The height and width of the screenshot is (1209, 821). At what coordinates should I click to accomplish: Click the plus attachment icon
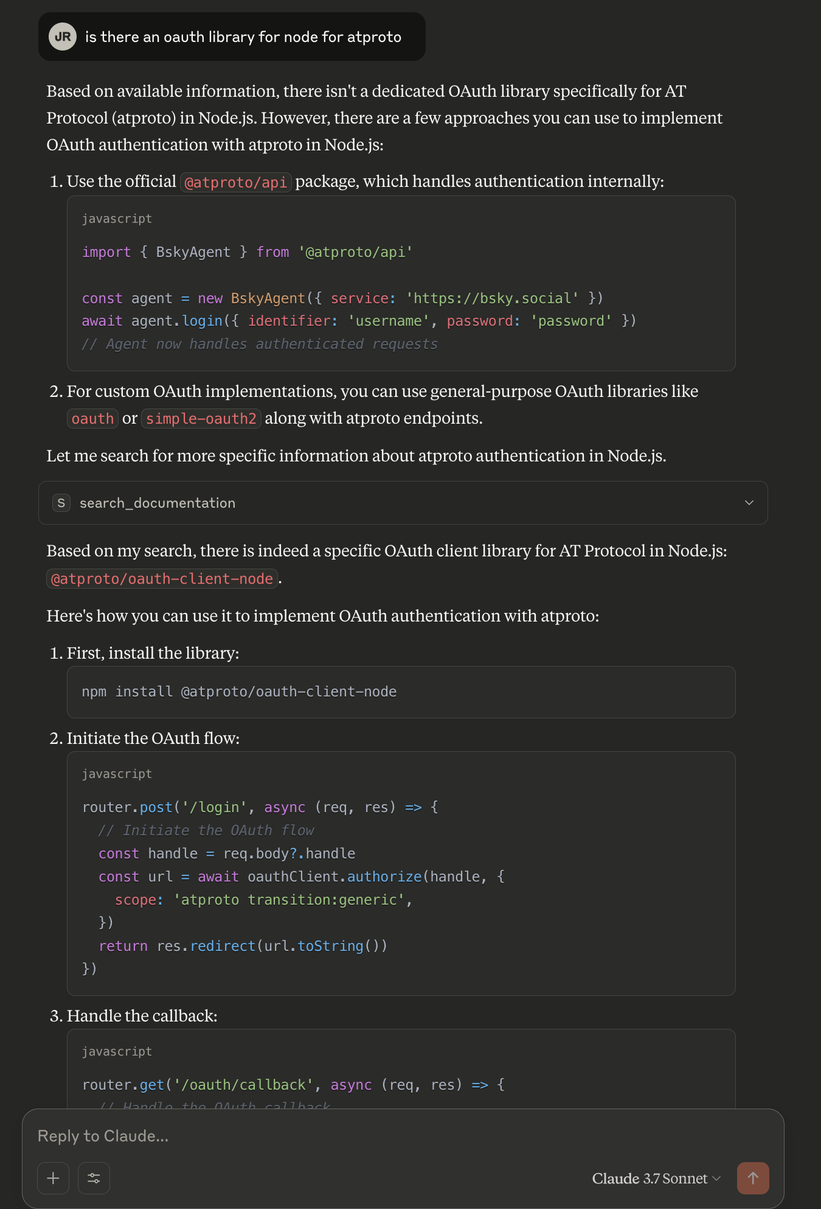pyautogui.click(x=53, y=1178)
